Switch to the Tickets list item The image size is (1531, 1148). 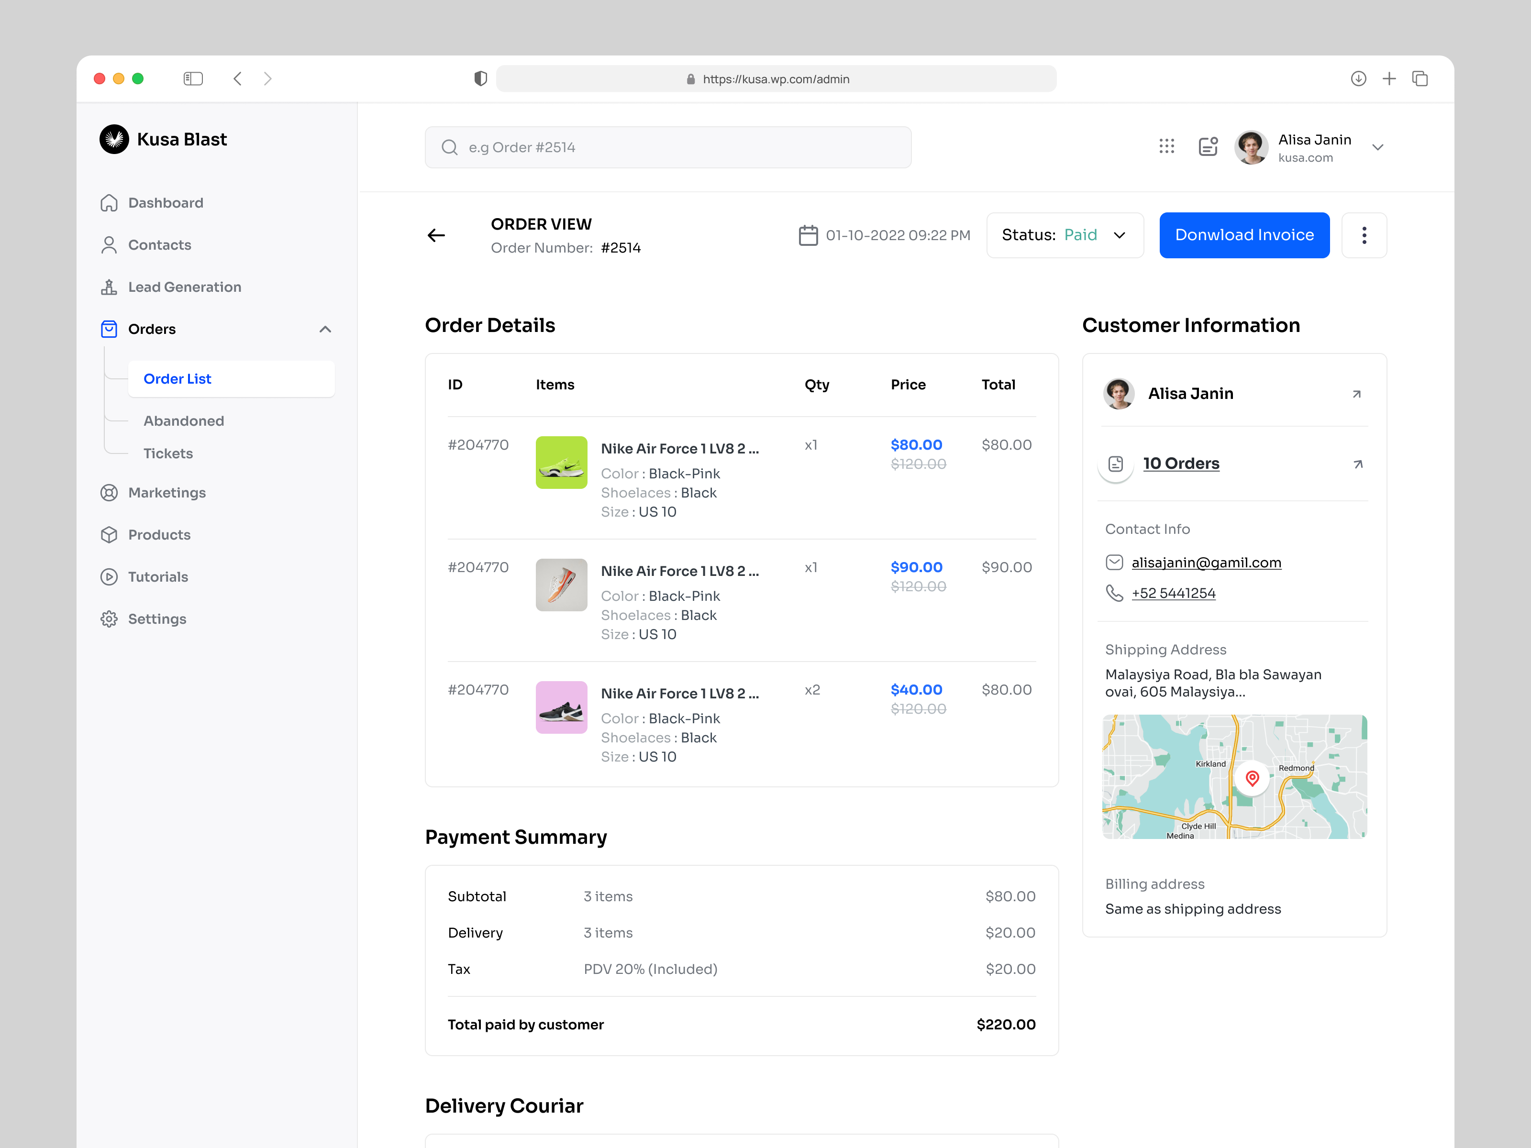coord(168,453)
